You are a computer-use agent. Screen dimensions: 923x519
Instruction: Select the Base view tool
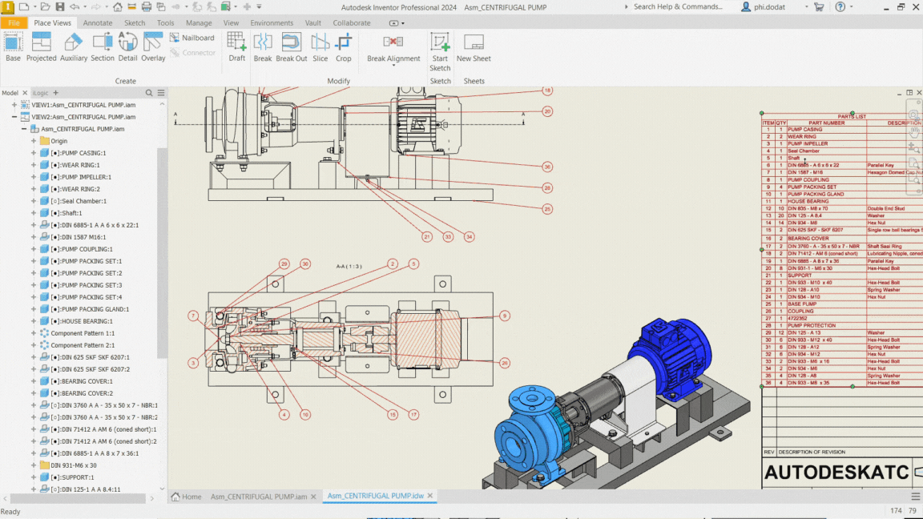(x=13, y=47)
